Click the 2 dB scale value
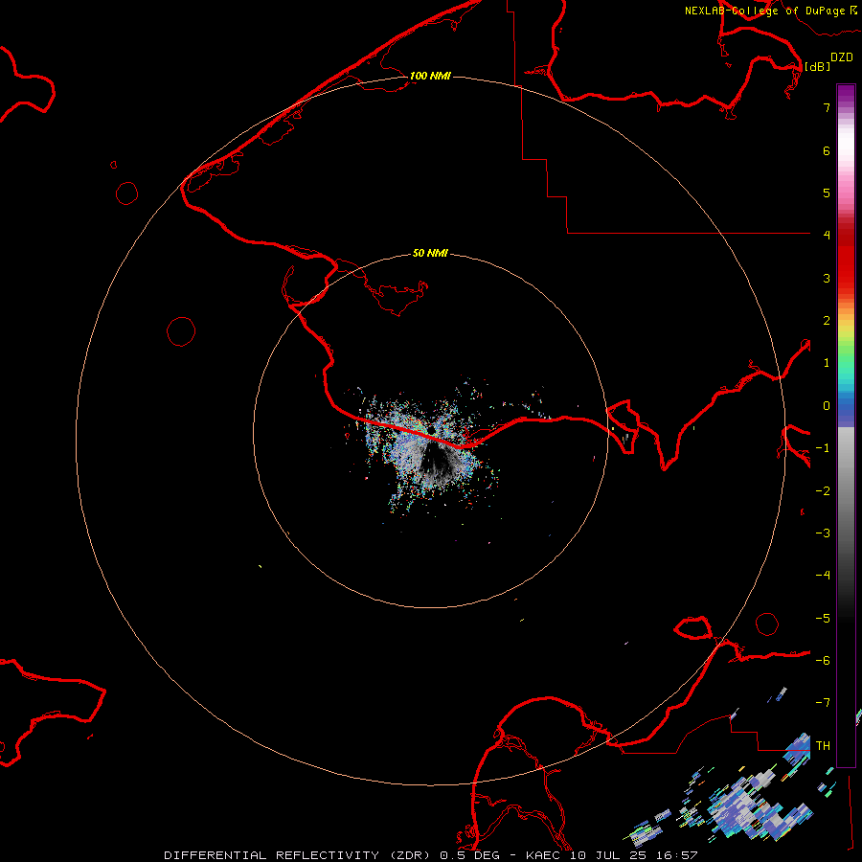Image resolution: width=862 pixels, height=862 pixels. (827, 321)
